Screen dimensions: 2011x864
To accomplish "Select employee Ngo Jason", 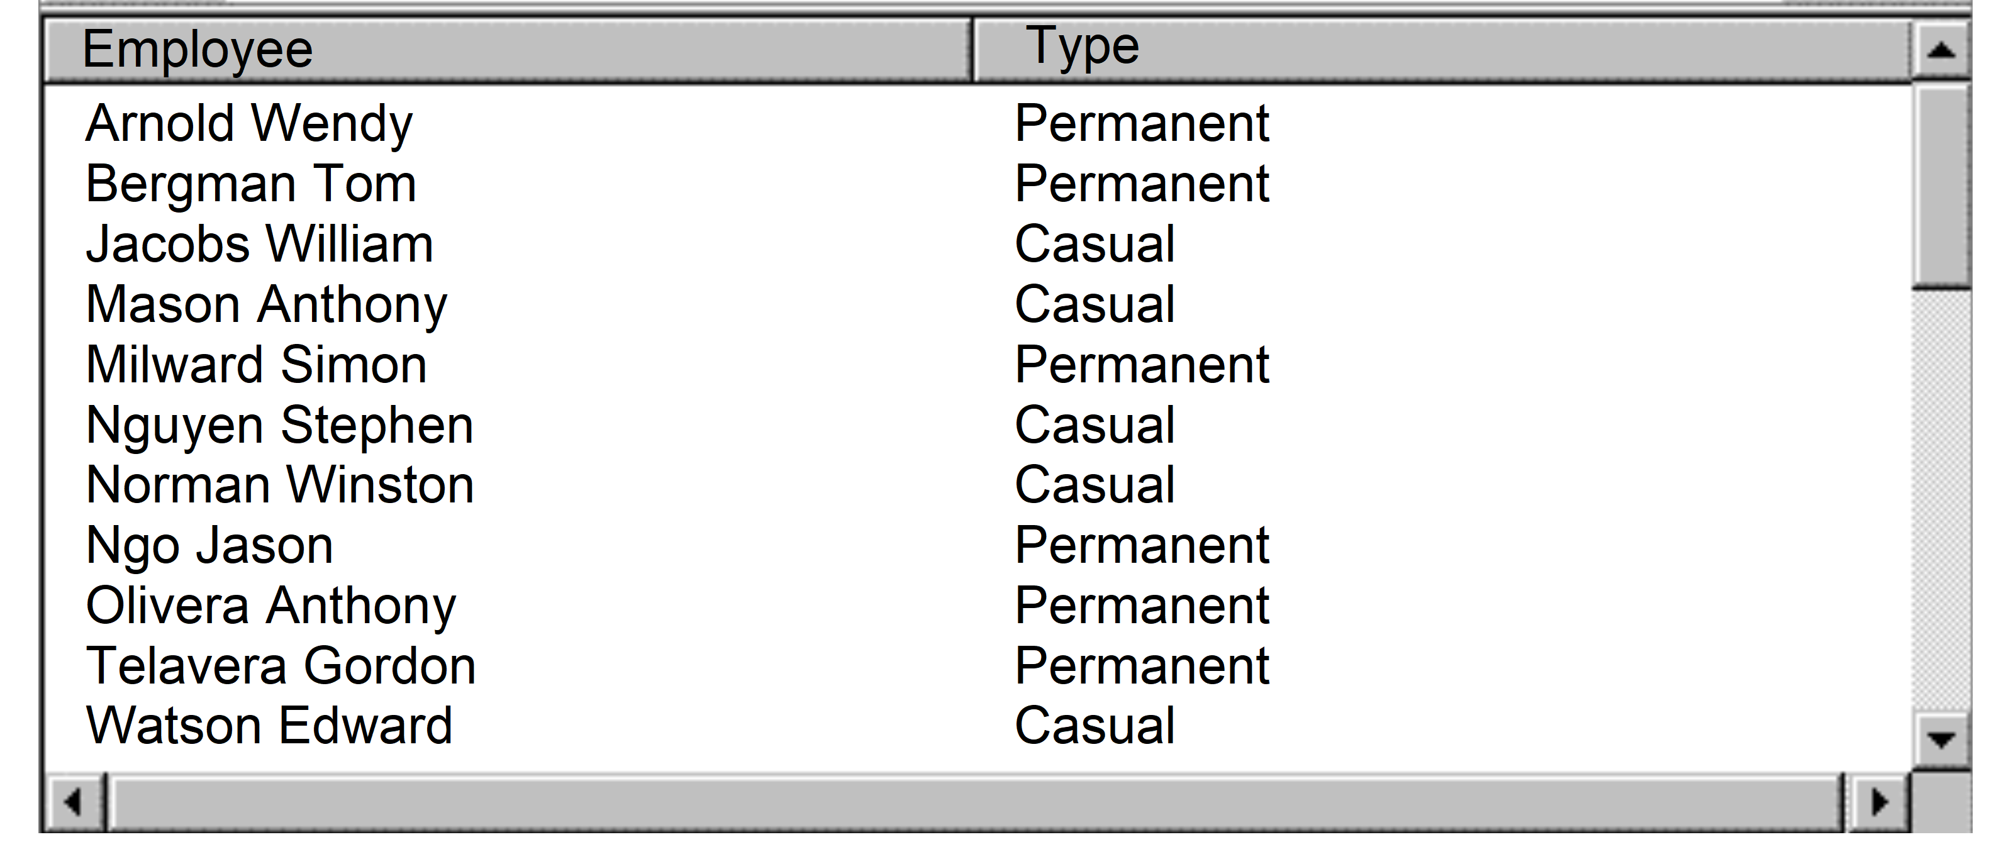I will [209, 545].
